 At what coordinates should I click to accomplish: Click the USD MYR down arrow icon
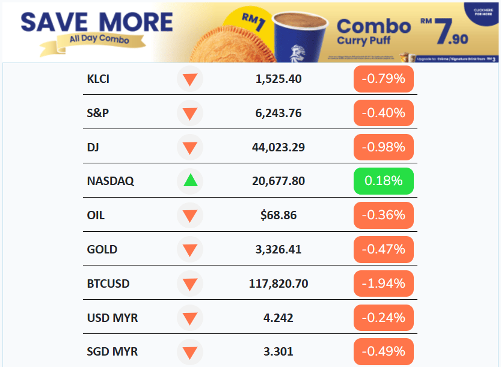point(190,318)
